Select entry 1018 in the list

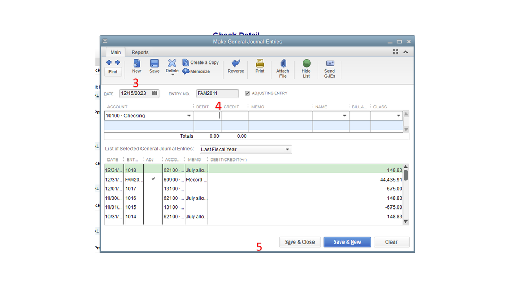click(254, 170)
